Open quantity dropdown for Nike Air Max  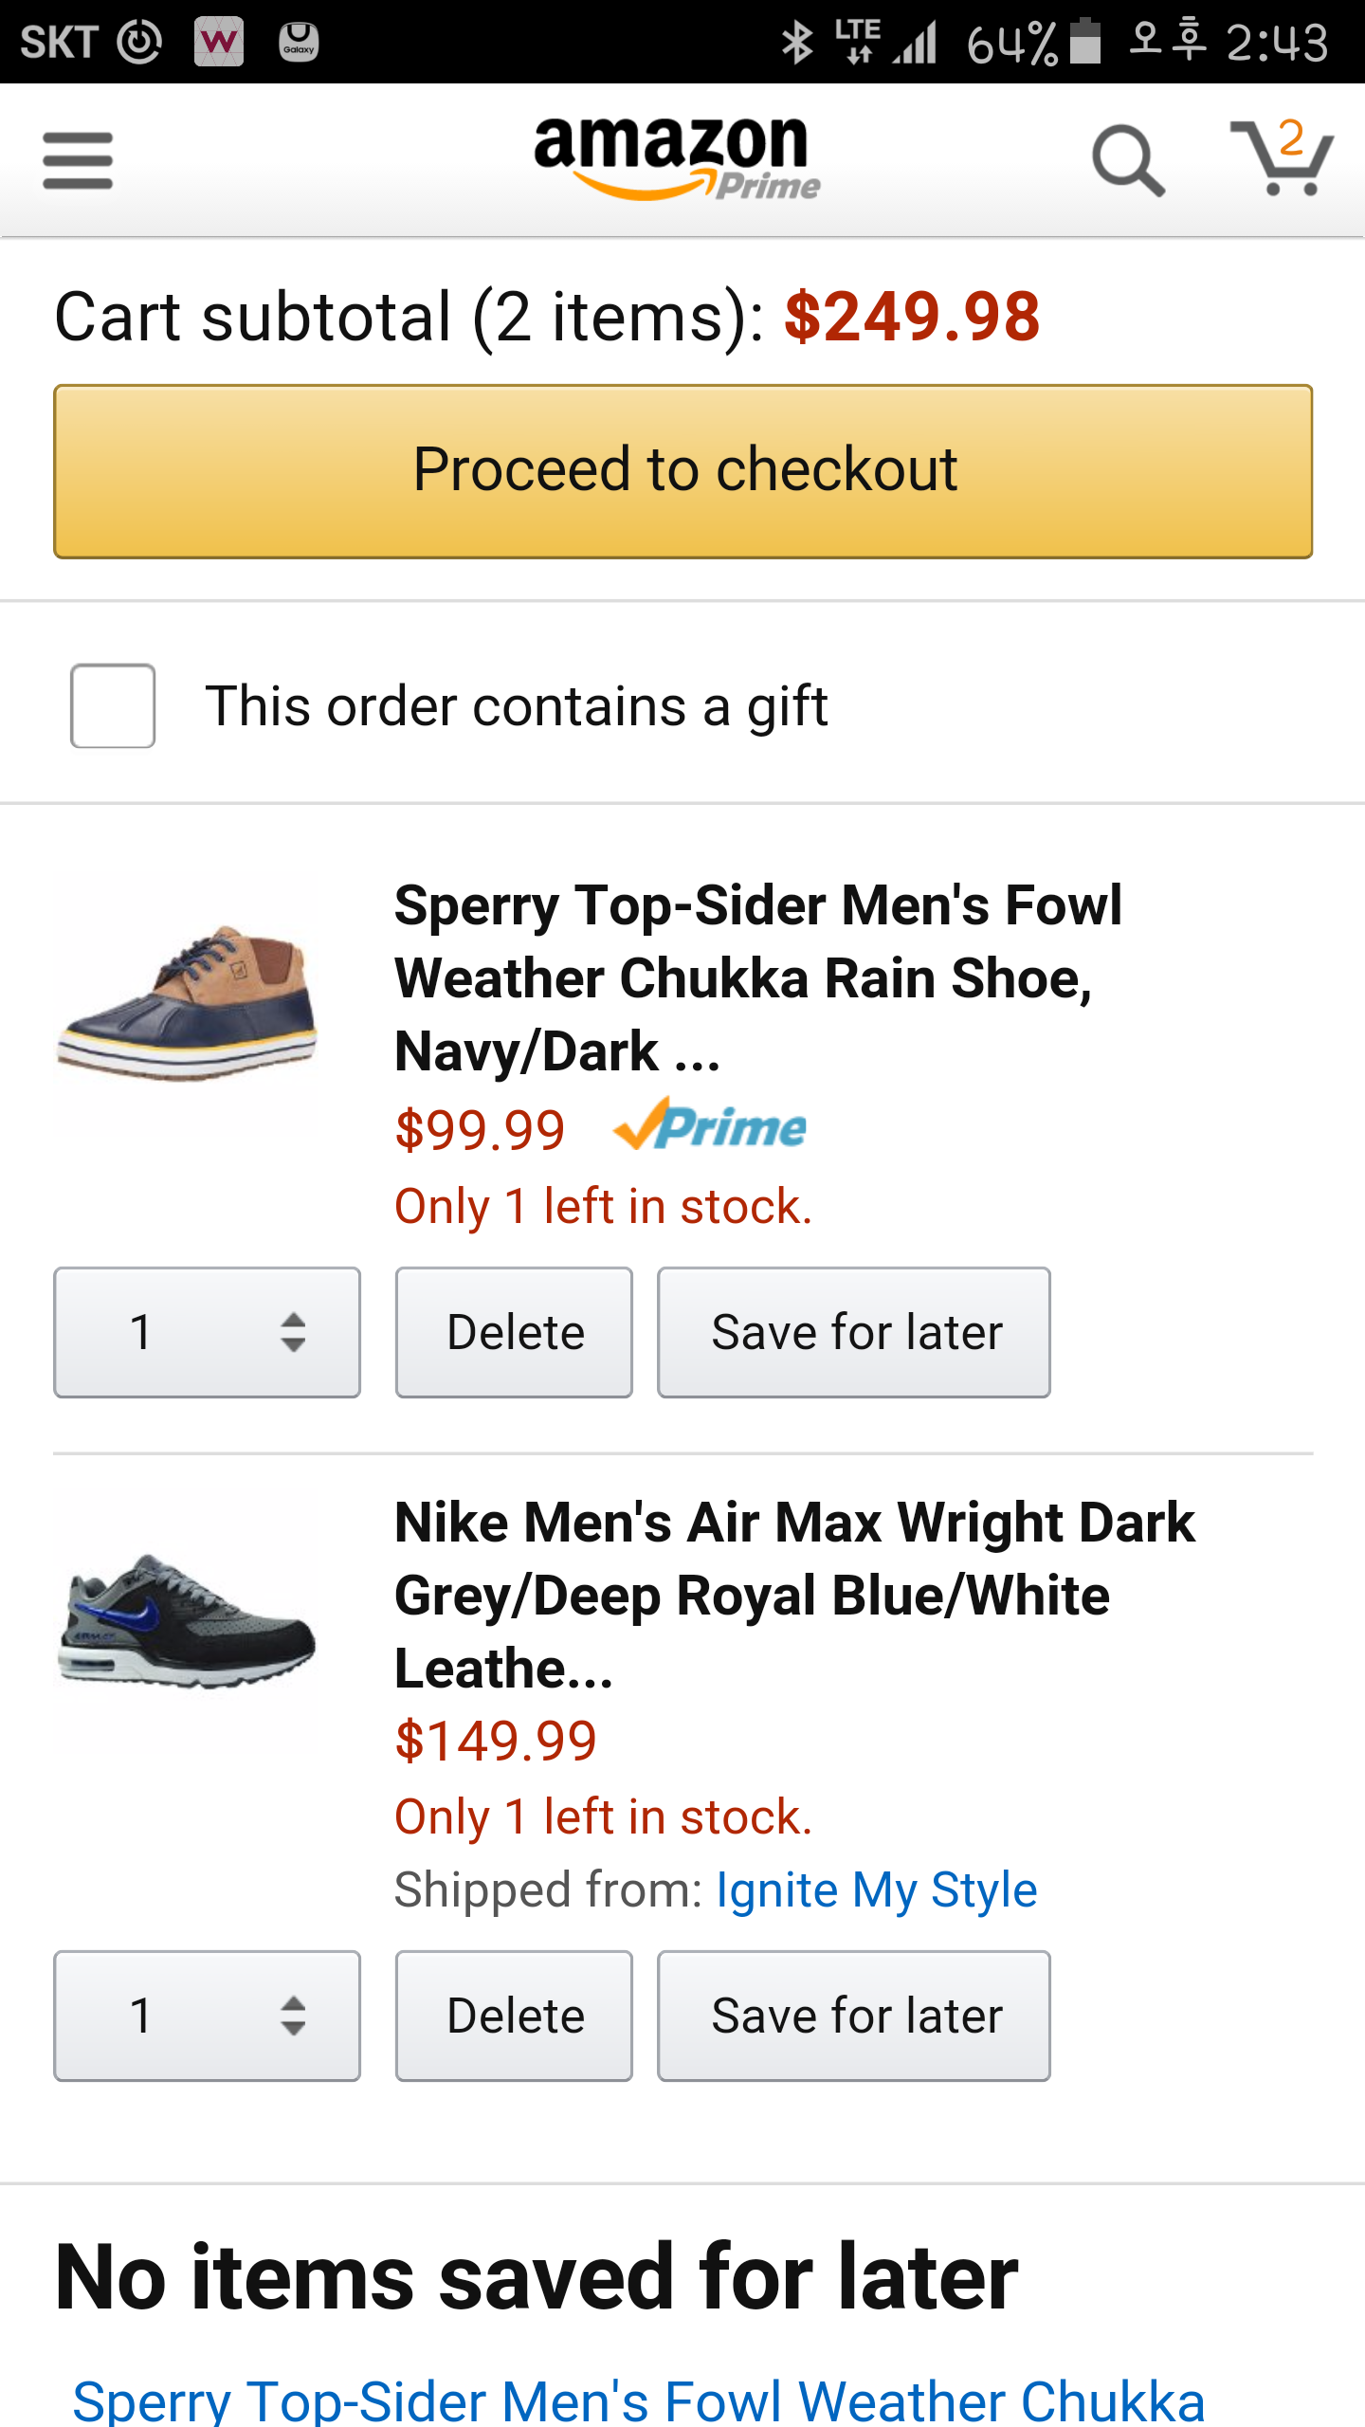click(x=208, y=2016)
